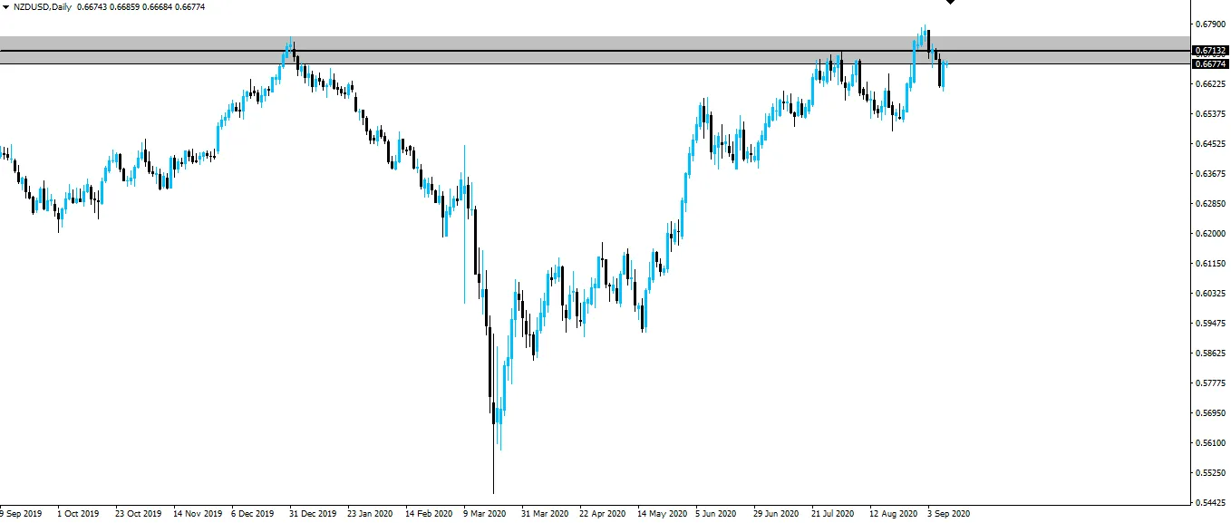Image resolution: width=1231 pixels, height=523 pixels.
Task: Click the 0.55250 price axis label
Action: point(1211,472)
